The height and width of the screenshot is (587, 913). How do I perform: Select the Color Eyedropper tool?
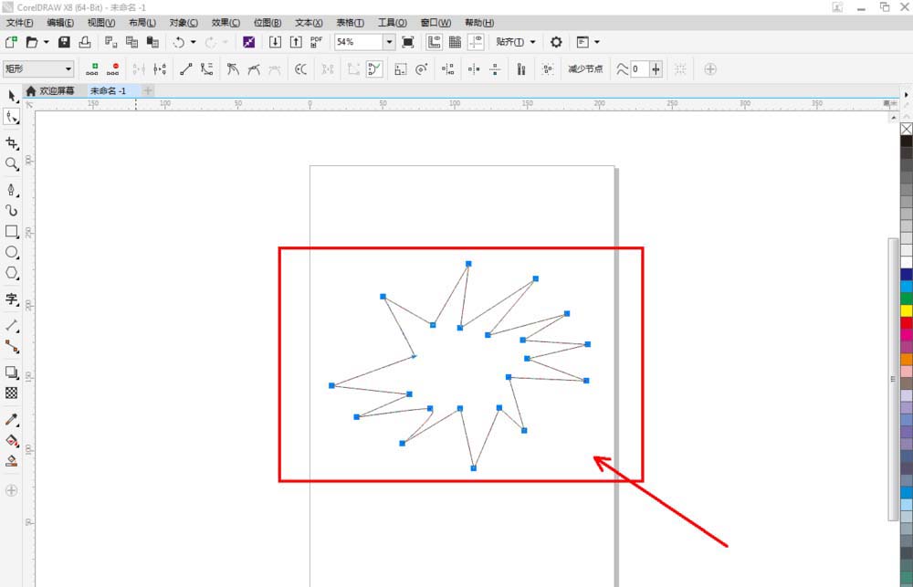12,419
